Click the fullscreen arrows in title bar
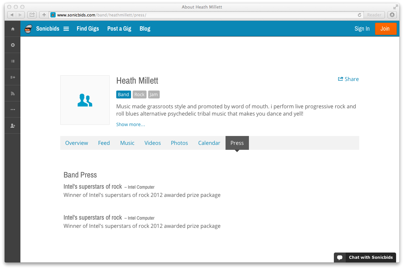This screenshot has height=269, width=404. 395,7
